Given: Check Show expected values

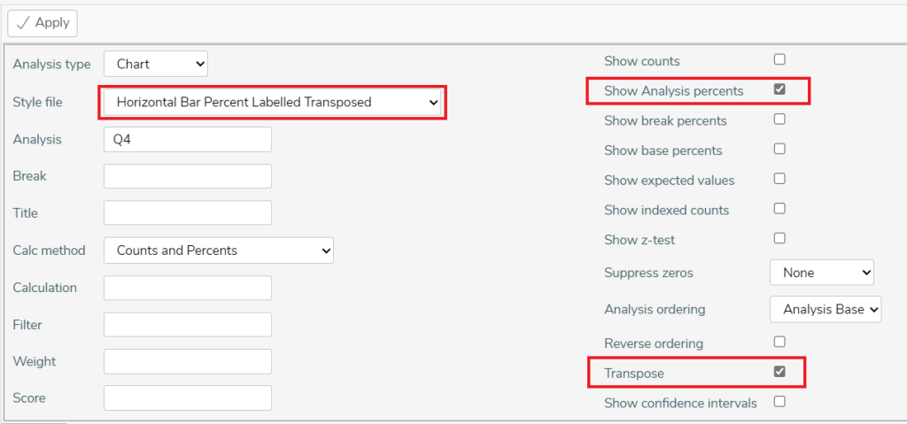Looking at the screenshot, I should (x=779, y=179).
